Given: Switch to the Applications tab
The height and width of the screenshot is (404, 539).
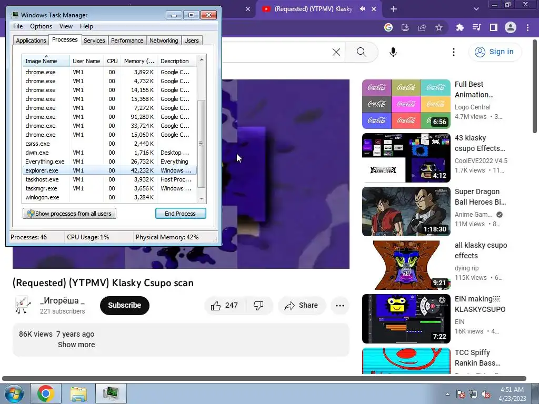Looking at the screenshot, I should (x=31, y=41).
